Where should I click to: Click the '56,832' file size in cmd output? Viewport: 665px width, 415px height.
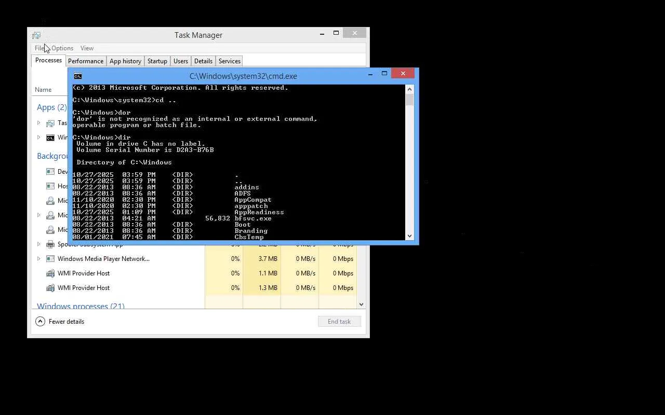(x=218, y=218)
